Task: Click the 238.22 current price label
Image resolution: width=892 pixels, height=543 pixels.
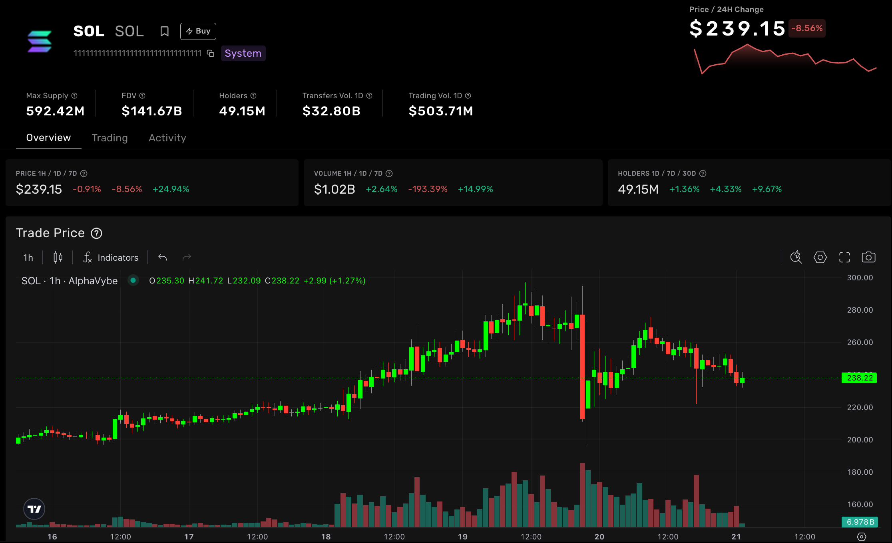Action: 859,378
